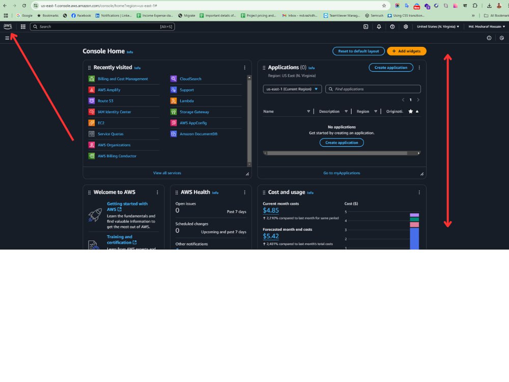Image resolution: width=509 pixels, height=382 pixels.
Task: Expand the us-east-1 (Current Region) dropdown
Action: (x=292, y=89)
